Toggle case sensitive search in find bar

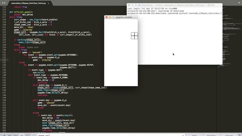(x=10, y=135)
